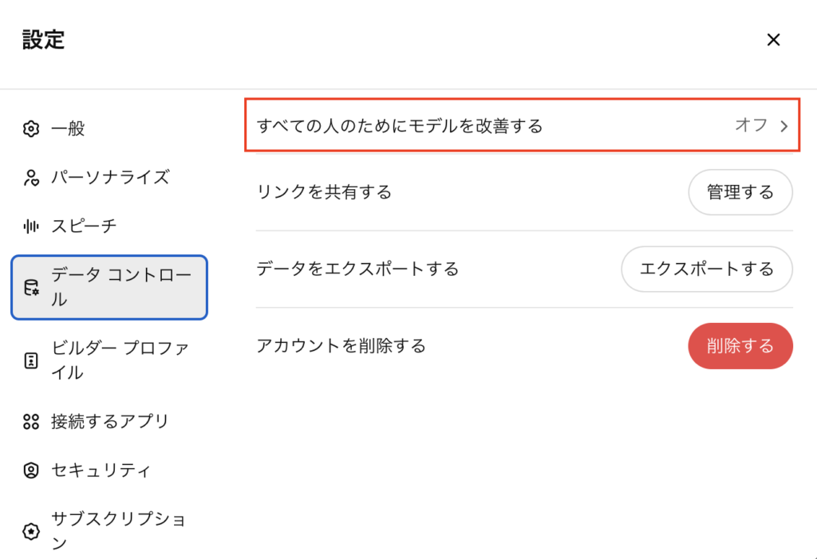Click the General gear icon
The height and width of the screenshot is (559, 817).
coord(31,128)
